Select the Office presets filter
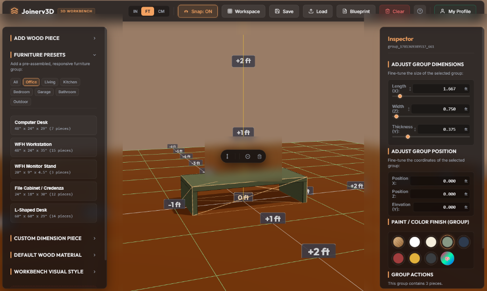487x291 pixels. pos(31,82)
